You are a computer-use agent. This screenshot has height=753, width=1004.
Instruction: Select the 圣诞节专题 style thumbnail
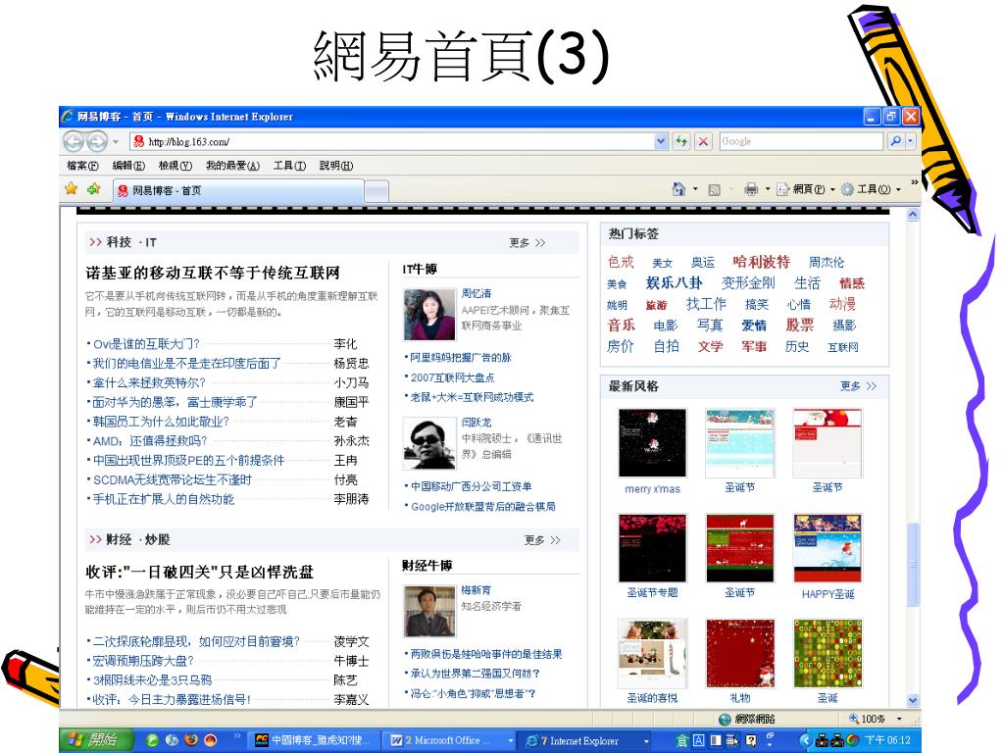tap(652, 548)
